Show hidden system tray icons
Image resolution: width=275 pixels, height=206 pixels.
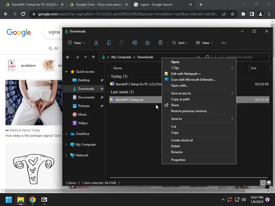[223, 200]
